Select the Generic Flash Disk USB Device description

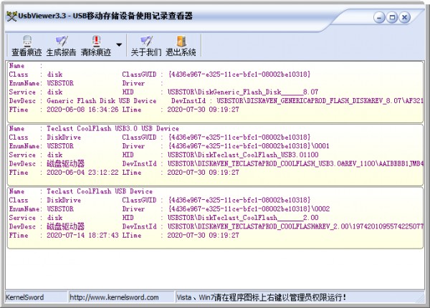(x=102, y=101)
